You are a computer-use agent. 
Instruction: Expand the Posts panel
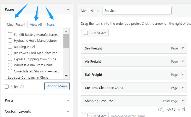tap(68, 101)
